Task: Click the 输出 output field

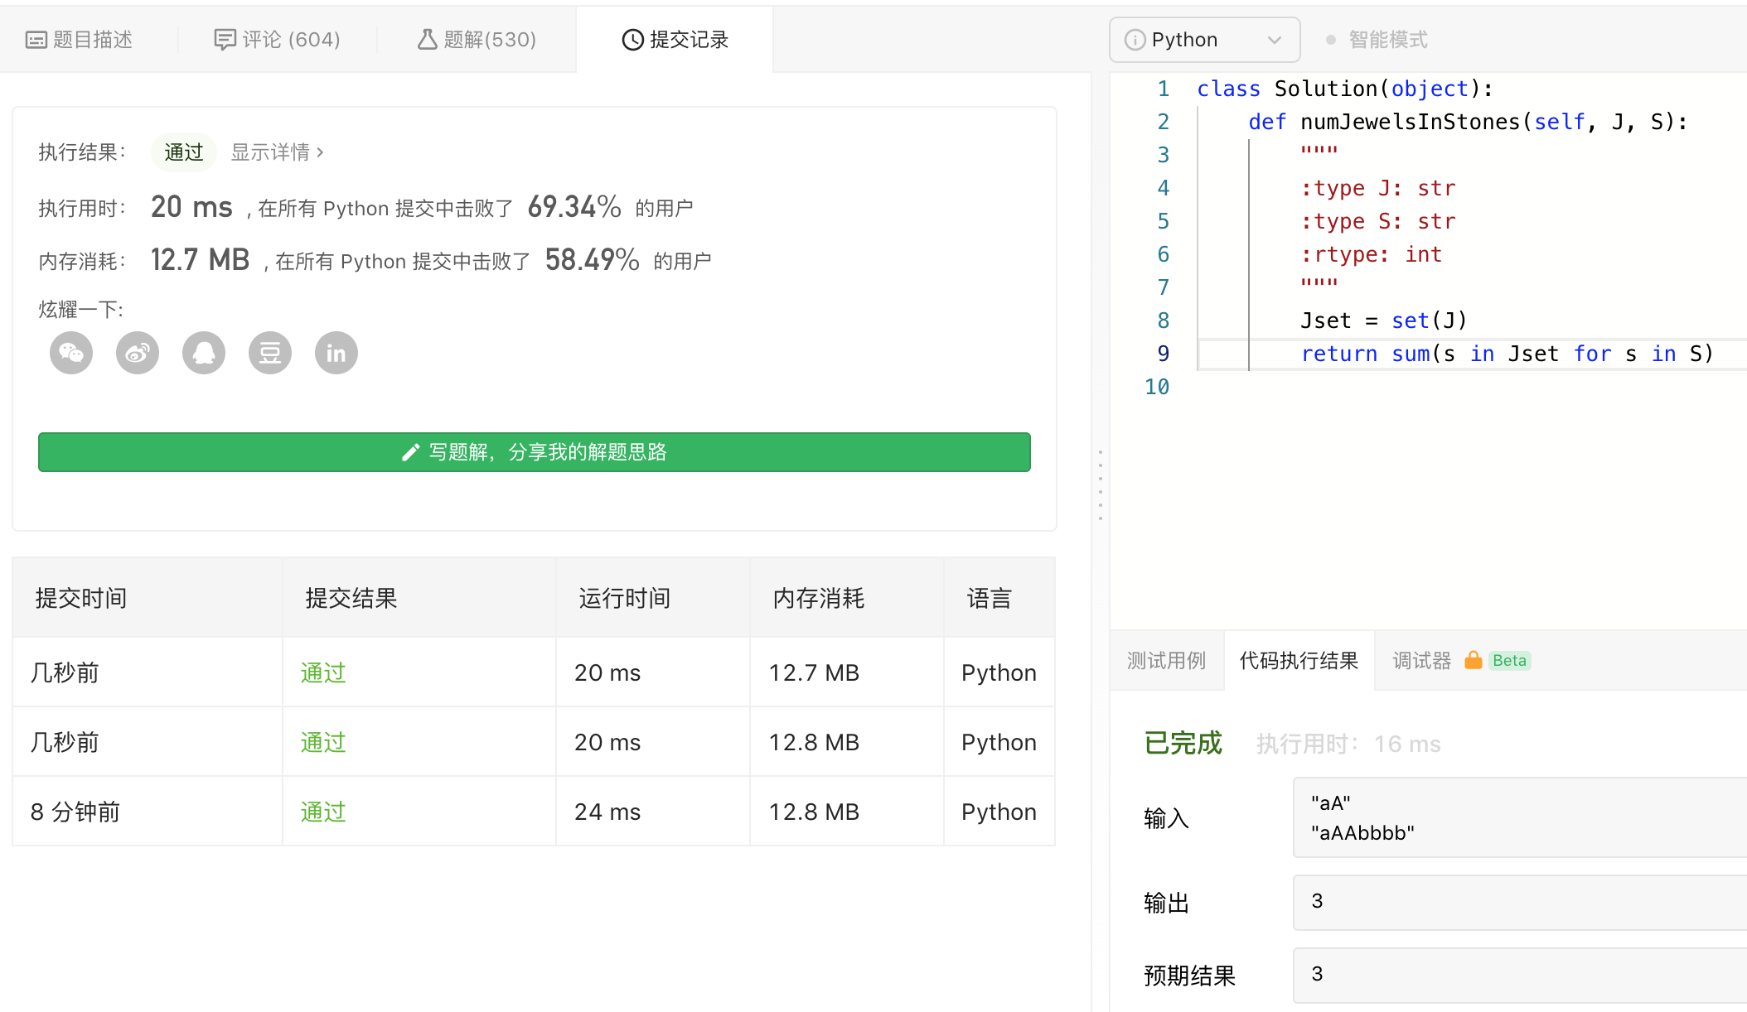Action: 1519,902
